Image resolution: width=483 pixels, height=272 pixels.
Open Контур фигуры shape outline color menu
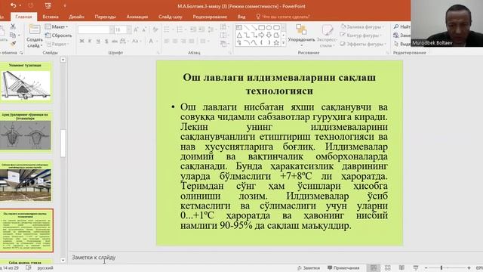tap(361, 36)
